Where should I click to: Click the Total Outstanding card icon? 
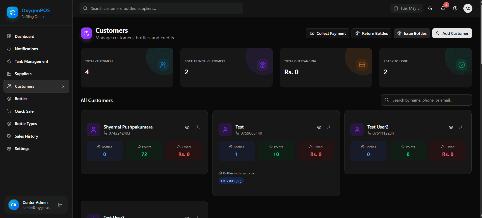362,65
